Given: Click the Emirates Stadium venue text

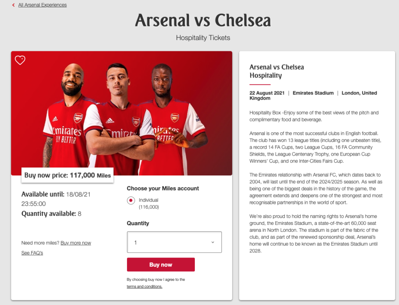Looking at the screenshot, I should (313, 93).
